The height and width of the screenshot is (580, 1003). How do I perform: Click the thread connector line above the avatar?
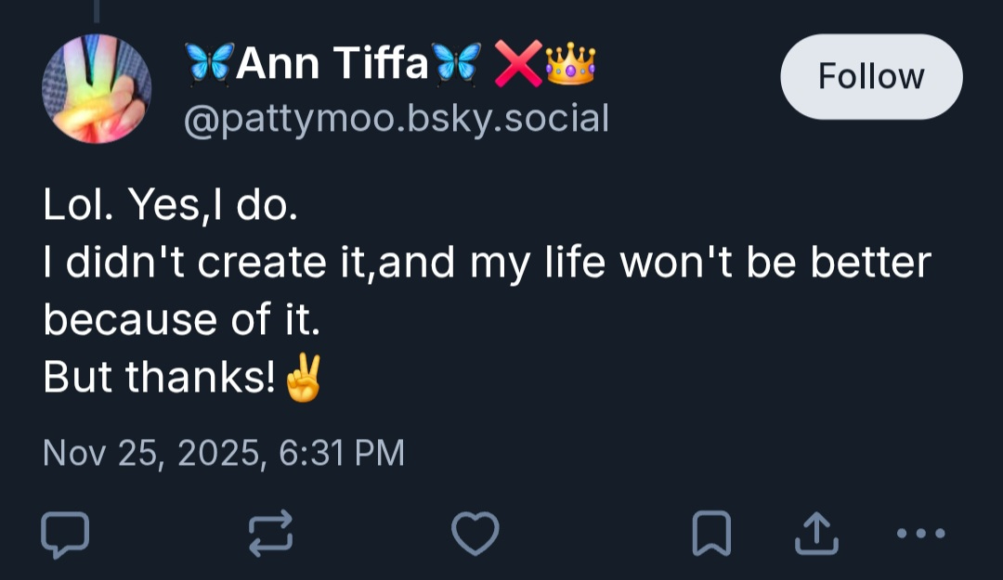tap(97, 9)
